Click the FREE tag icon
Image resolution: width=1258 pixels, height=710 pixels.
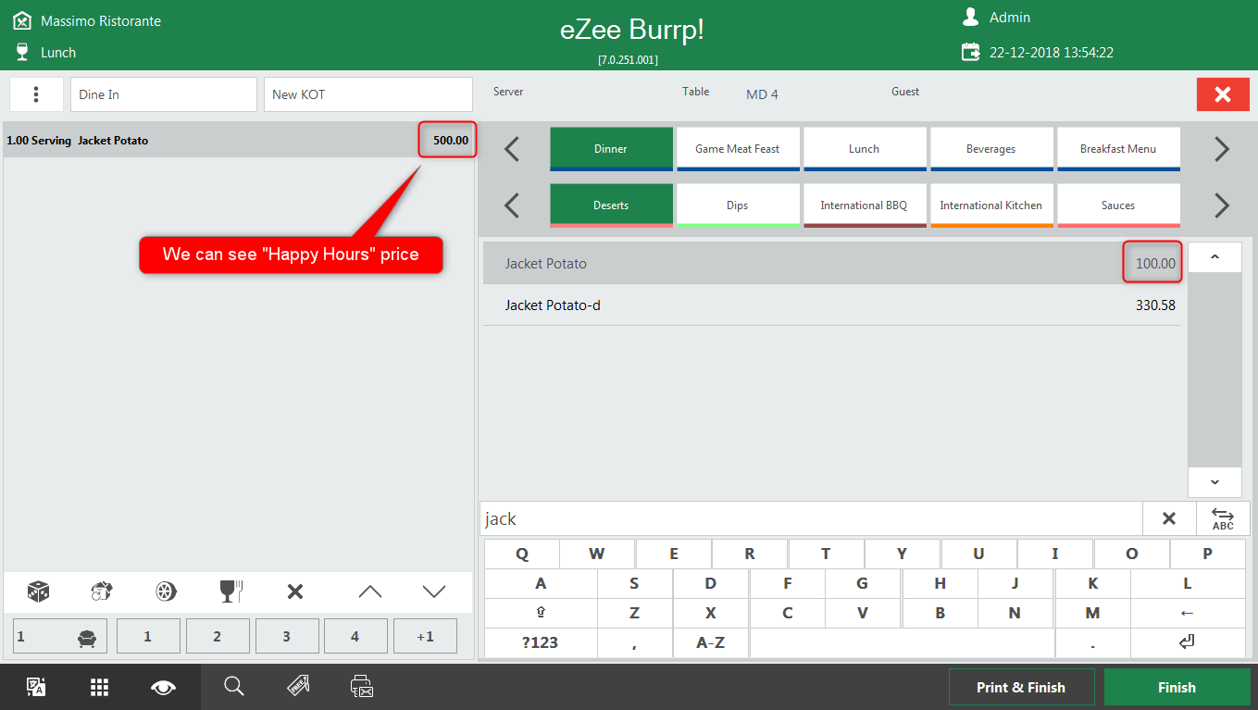(x=298, y=686)
